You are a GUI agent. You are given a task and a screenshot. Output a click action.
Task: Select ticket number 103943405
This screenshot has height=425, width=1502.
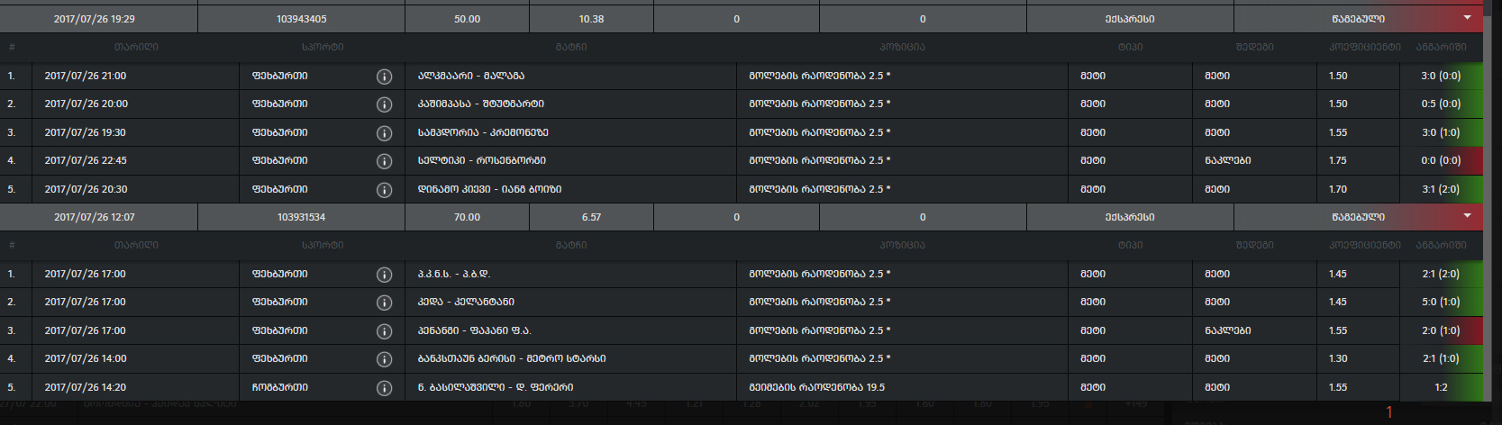point(301,19)
